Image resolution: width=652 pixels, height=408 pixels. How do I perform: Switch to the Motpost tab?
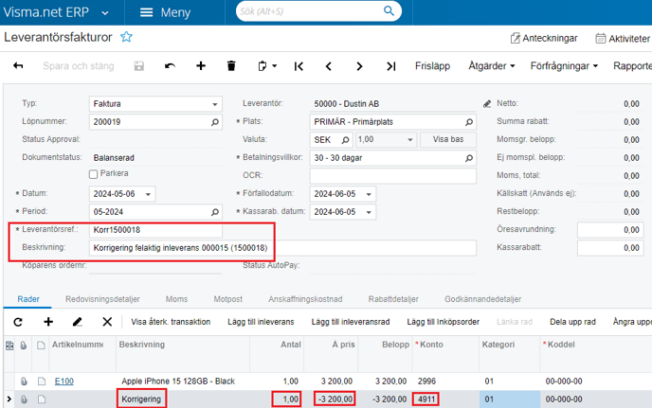pyautogui.click(x=227, y=299)
